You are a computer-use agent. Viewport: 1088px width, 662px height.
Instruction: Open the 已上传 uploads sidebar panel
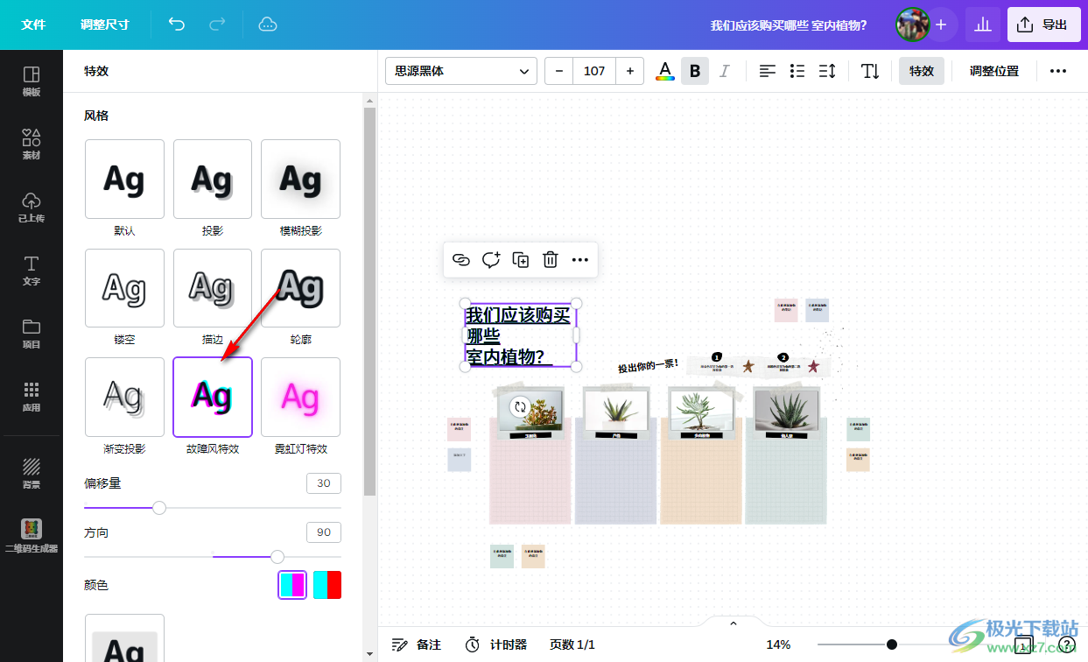(32, 208)
